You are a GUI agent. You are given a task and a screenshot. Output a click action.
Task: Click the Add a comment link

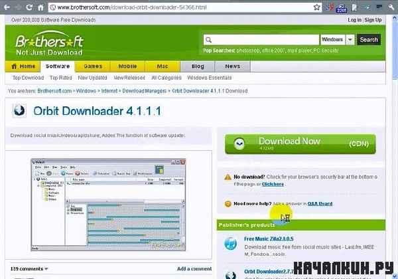point(194,269)
